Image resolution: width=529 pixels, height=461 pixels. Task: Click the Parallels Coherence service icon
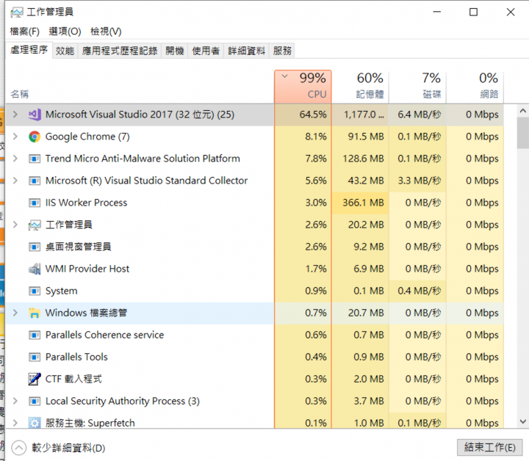coord(35,335)
